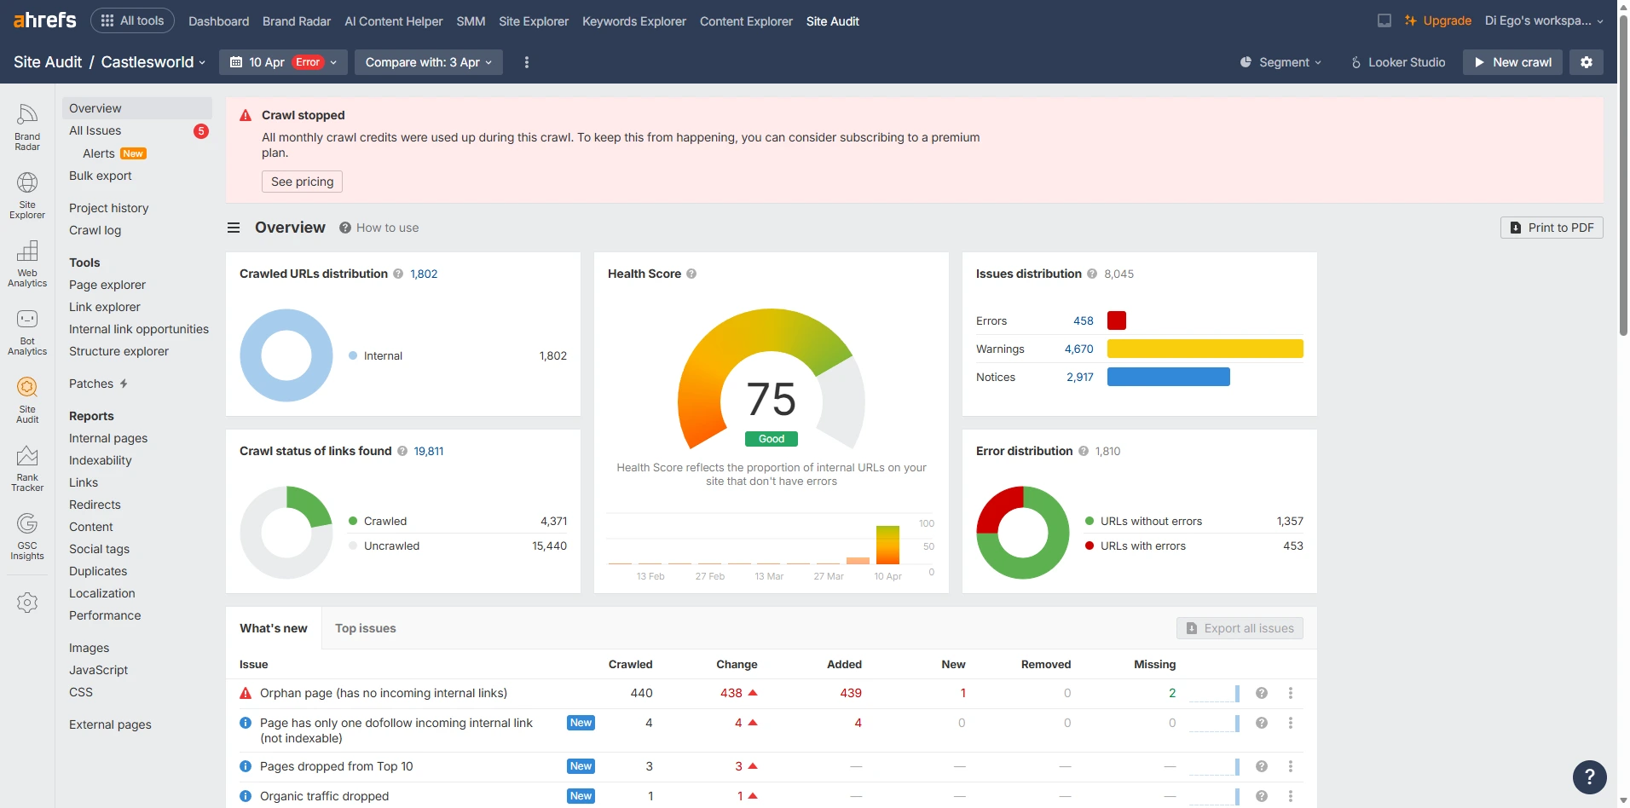Click the Health Score gauge chart

(x=772, y=379)
